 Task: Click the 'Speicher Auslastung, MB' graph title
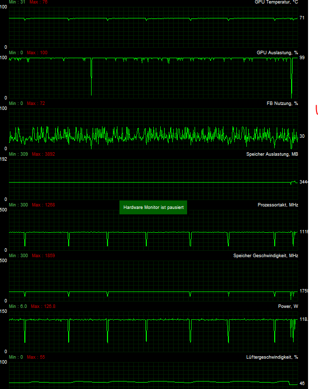(272, 154)
